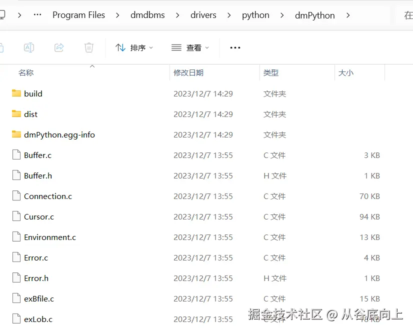Open the toolbar more options ellipsis
The height and width of the screenshot is (331, 413).
click(x=235, y=47)
